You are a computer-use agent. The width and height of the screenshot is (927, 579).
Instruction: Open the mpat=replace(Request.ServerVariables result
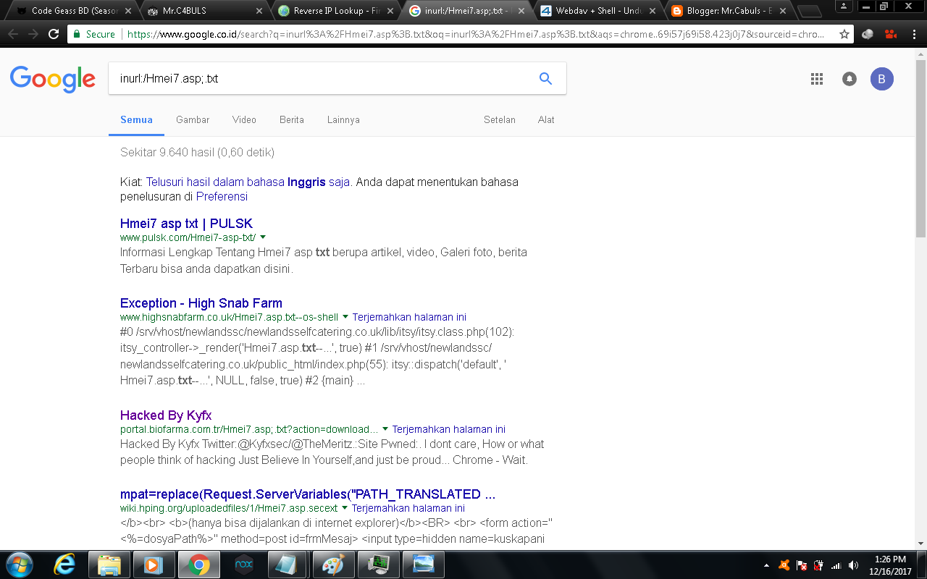(308, 494)
